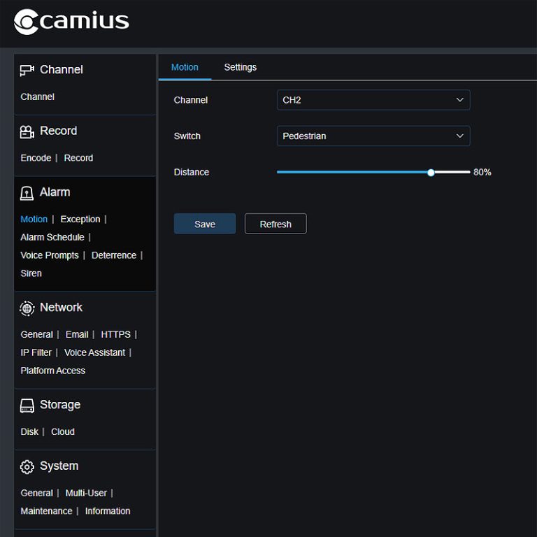This screenshot has width=537, height=537.
Task: Select Motion in the Alarm section
Action: 34,219
